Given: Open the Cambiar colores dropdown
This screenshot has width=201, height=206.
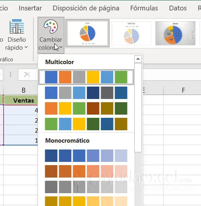Looking at the screenshot, I should pyautogui.click(x=51, y=35).
